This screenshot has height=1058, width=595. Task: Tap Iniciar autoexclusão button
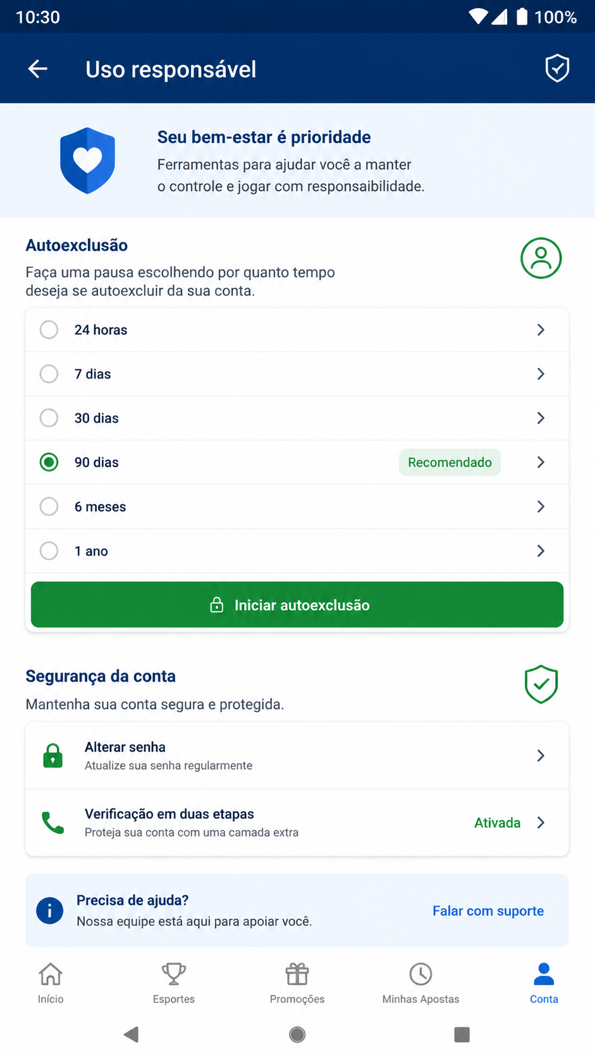tap(297, 605)
